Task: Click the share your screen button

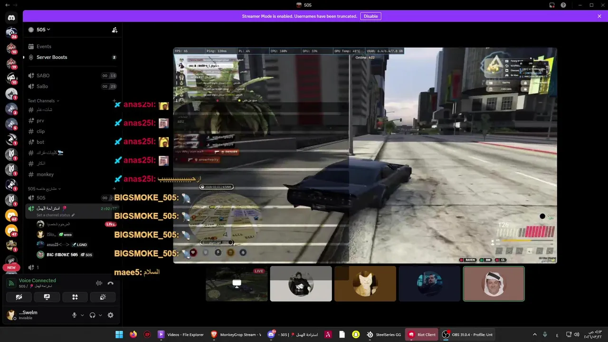Action: click(47, 297)
